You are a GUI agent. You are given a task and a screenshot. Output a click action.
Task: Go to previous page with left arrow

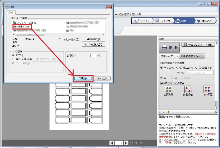[112, 143]
